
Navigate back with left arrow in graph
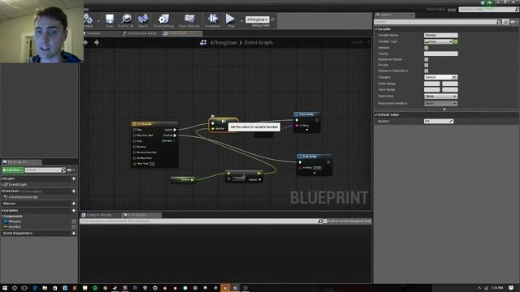click(86, 42)
